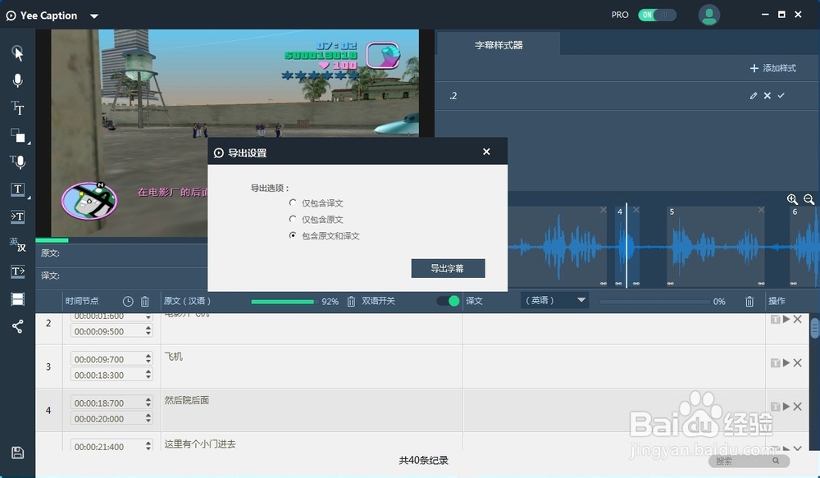This screenshot has width=820, height=478.
Task: Click the T icon in row 3
Action: coord(775,362)
